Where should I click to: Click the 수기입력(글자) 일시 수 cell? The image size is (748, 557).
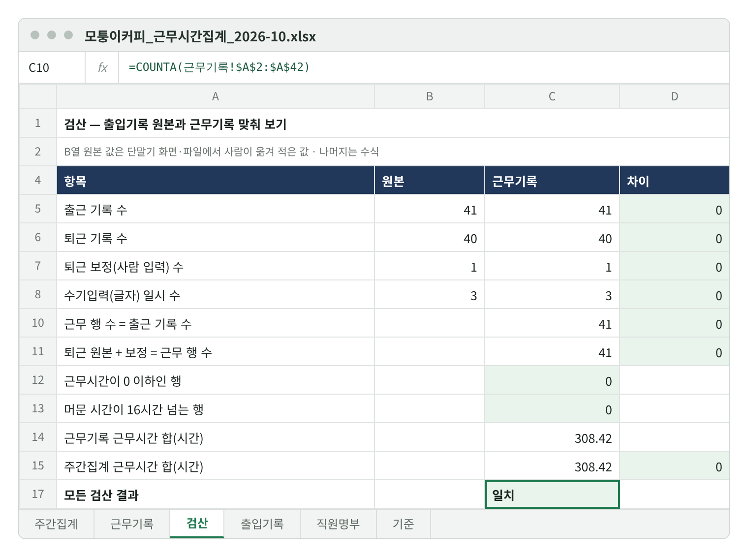pos(216,295)
